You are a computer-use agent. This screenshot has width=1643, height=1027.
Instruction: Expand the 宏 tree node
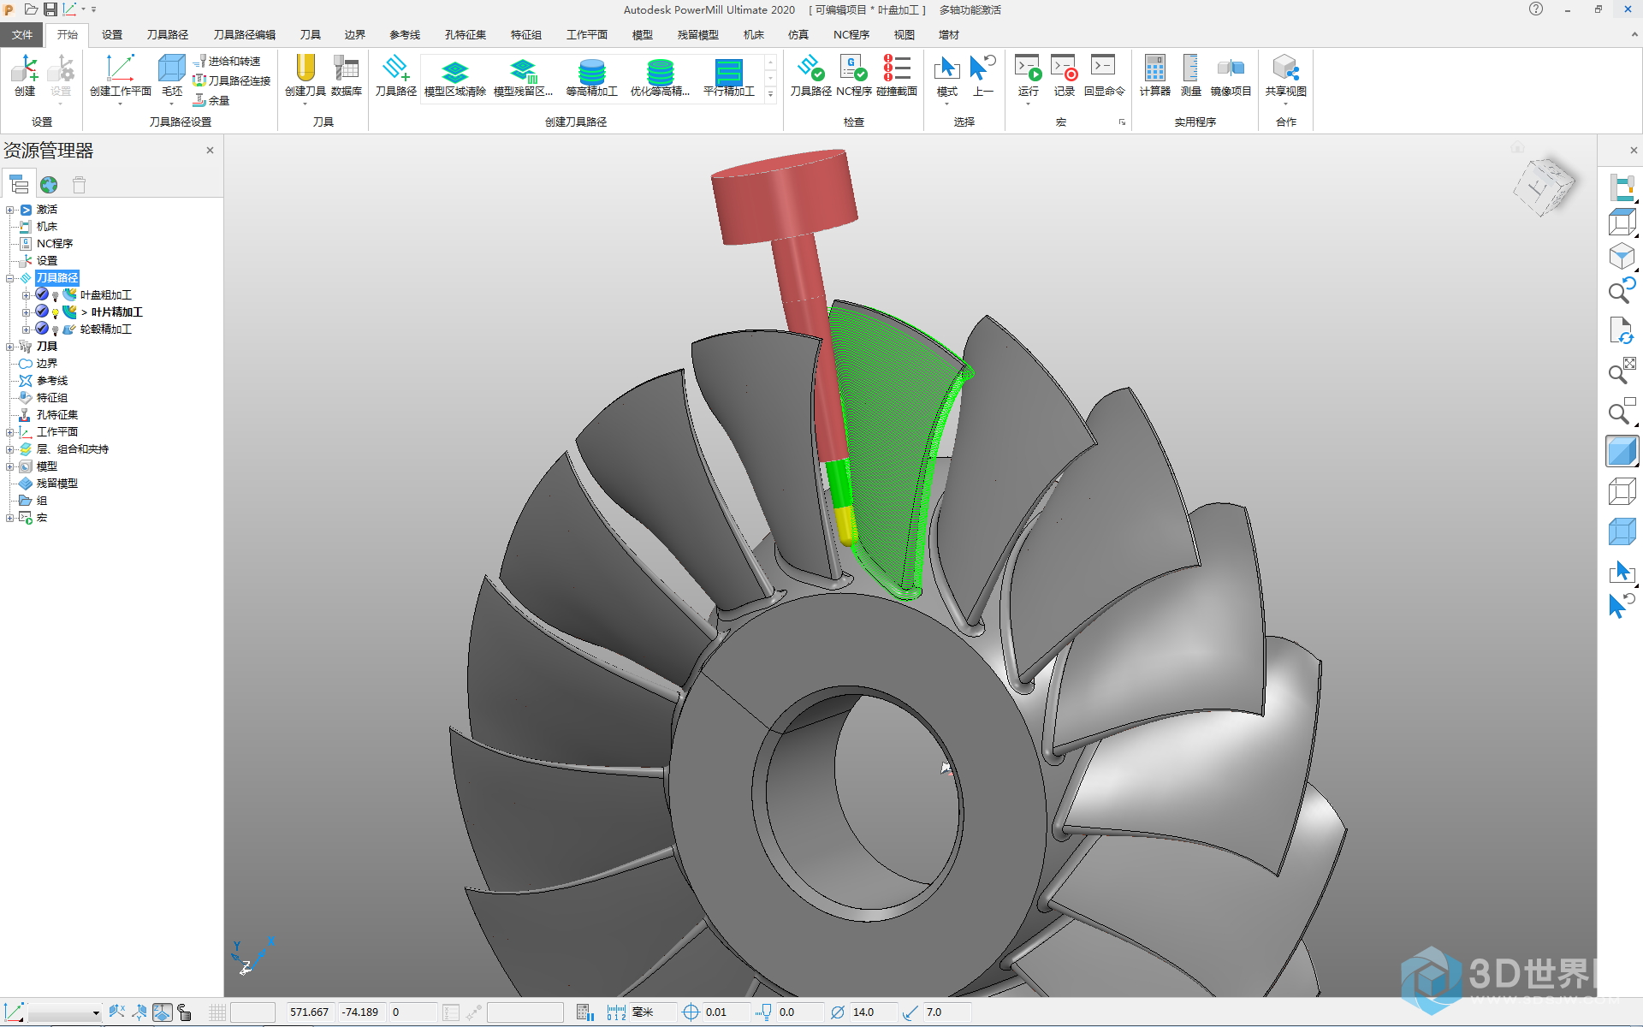click(x=9, y=518)
